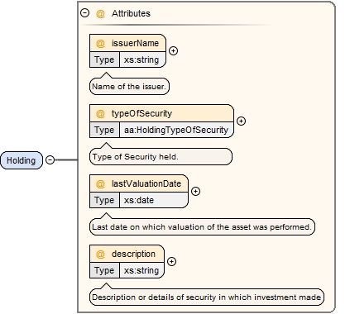The width and height of the screenshot is (350, 314).
Task: Click the aa:HoldingTypeOfSecurity type value
Action: [176, 130]
